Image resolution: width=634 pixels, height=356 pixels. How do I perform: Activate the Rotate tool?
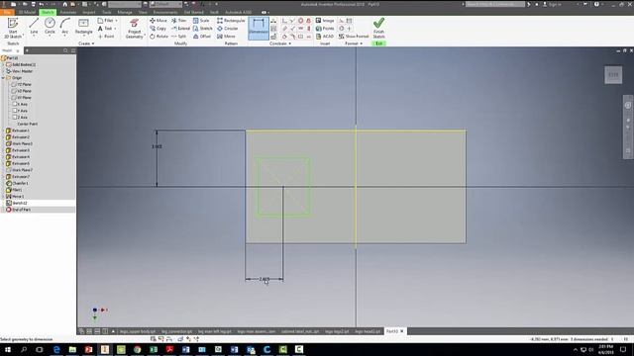point(158,37)
